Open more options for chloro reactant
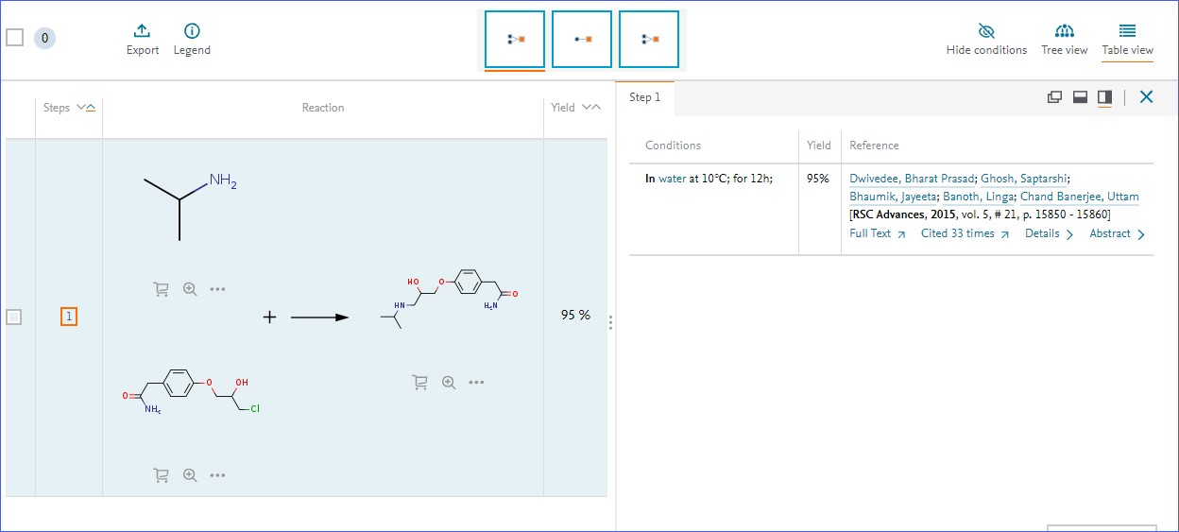Image resolution: width=1179 pixels, height=532 pixels. tap(218, 475)
